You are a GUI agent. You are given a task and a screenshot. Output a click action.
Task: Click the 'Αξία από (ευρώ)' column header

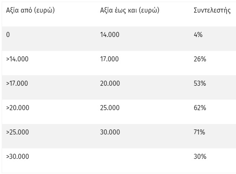click(30, 11)
